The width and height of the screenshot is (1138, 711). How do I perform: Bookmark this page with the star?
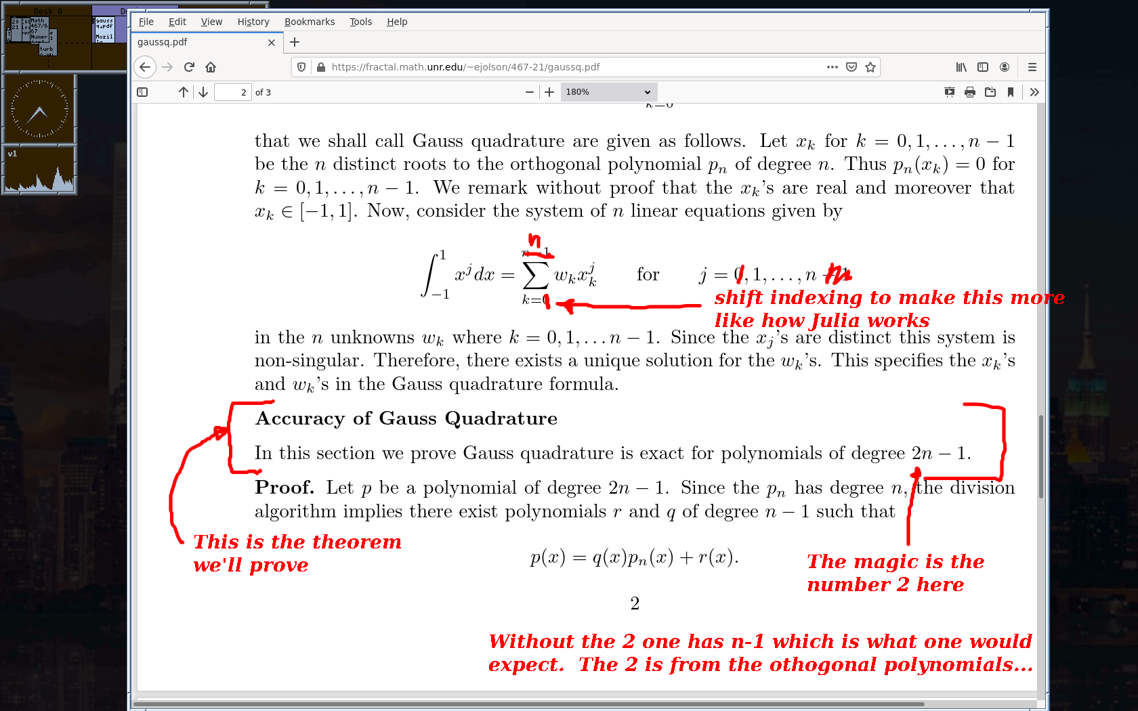[x=870, y=67]
